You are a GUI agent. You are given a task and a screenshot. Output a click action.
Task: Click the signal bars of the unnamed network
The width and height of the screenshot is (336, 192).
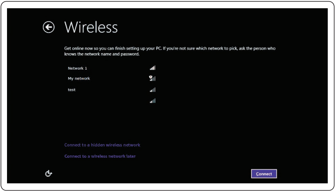[153, 101]
